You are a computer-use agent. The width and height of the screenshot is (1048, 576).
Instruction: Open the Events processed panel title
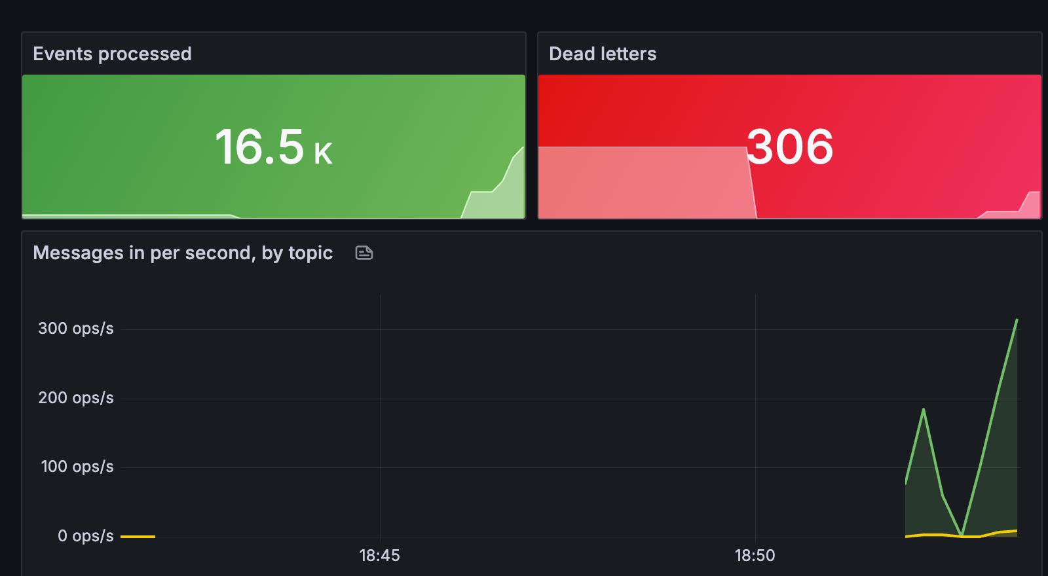coord(112,54)
